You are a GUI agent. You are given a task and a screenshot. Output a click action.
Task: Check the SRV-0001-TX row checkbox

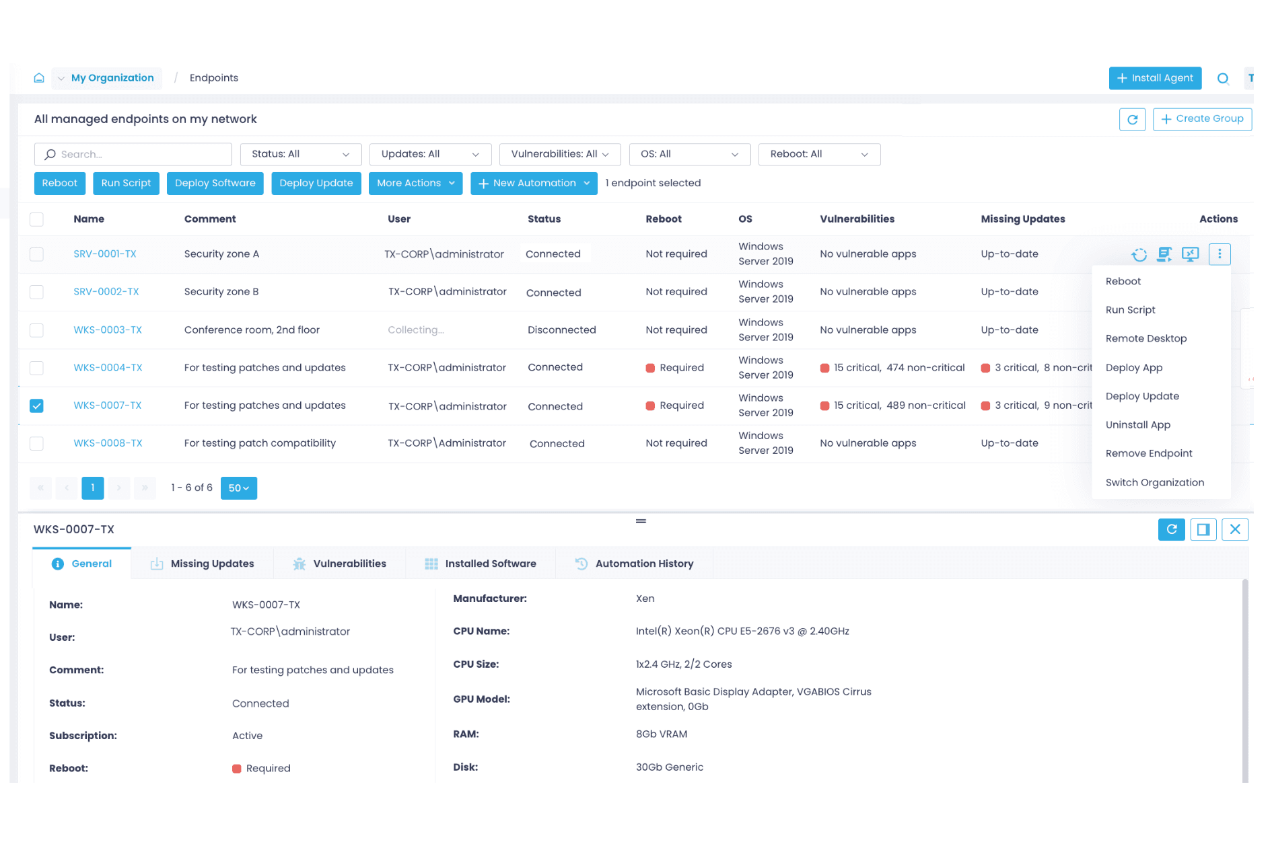(x=36, y=254)
